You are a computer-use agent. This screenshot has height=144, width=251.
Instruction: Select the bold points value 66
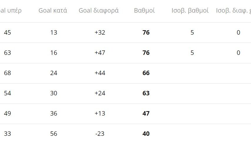coord(146,73)
